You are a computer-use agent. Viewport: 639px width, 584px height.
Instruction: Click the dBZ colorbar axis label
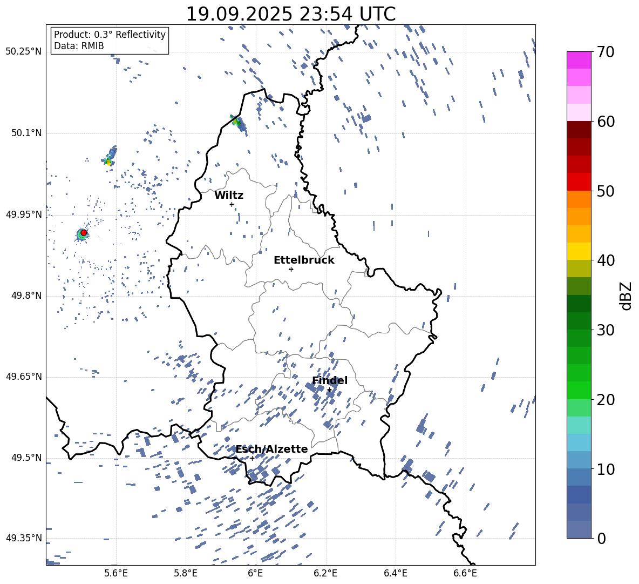click(626, 296)
